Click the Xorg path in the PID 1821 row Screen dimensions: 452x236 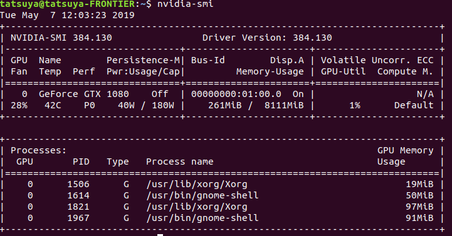coord(197,207)
